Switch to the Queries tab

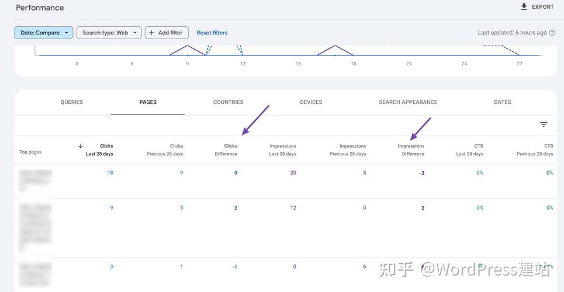pos(71,102)
